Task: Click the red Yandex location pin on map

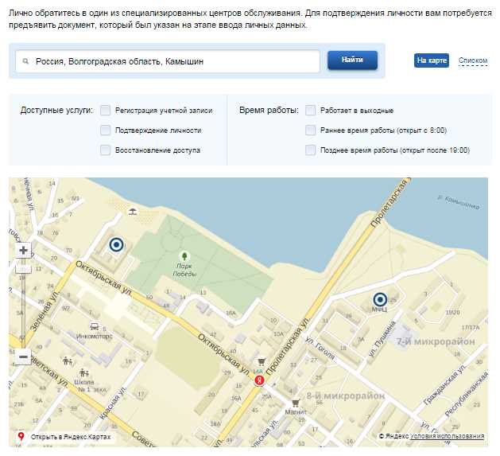Action: click(258, 381)
